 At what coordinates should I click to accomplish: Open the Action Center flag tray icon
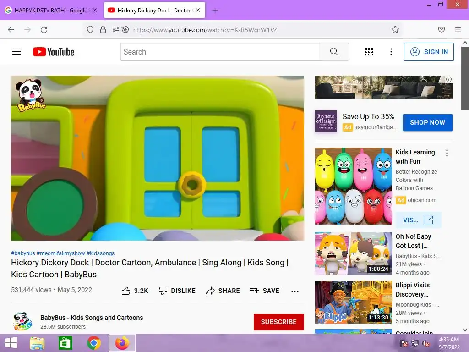[404, 343]
